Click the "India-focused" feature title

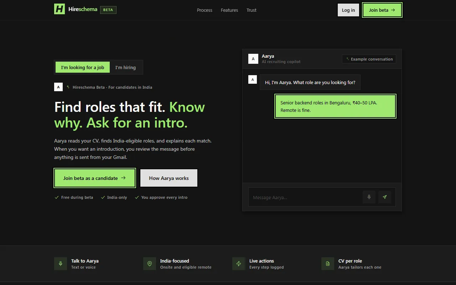175,261
